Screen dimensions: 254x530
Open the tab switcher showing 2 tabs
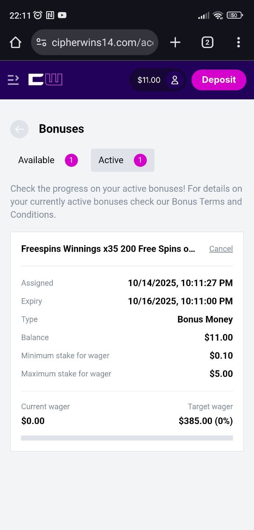[x=207, y=42]
